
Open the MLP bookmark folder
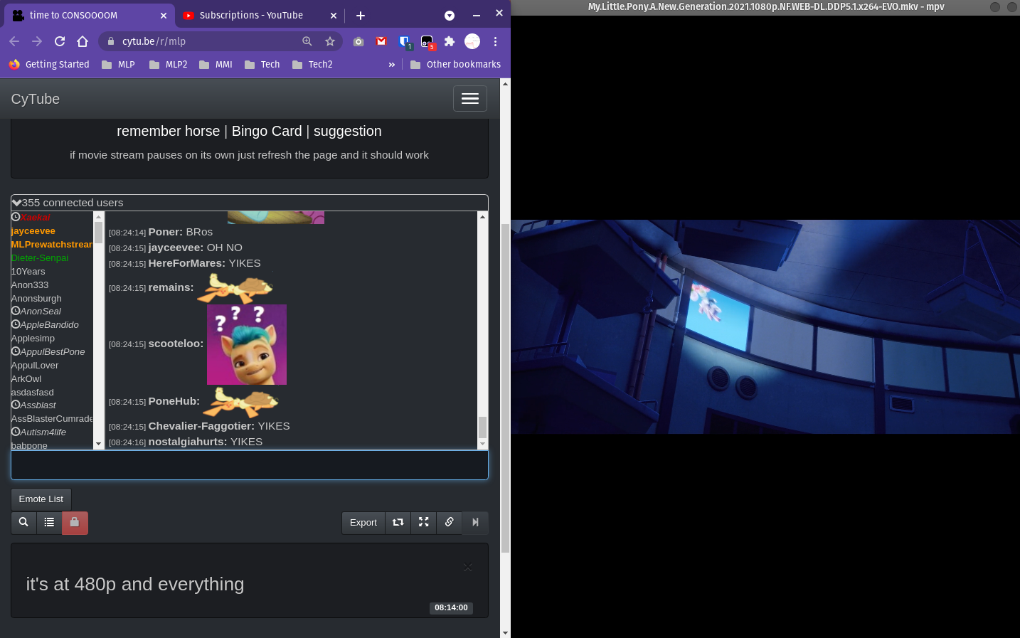pos(118,64)
